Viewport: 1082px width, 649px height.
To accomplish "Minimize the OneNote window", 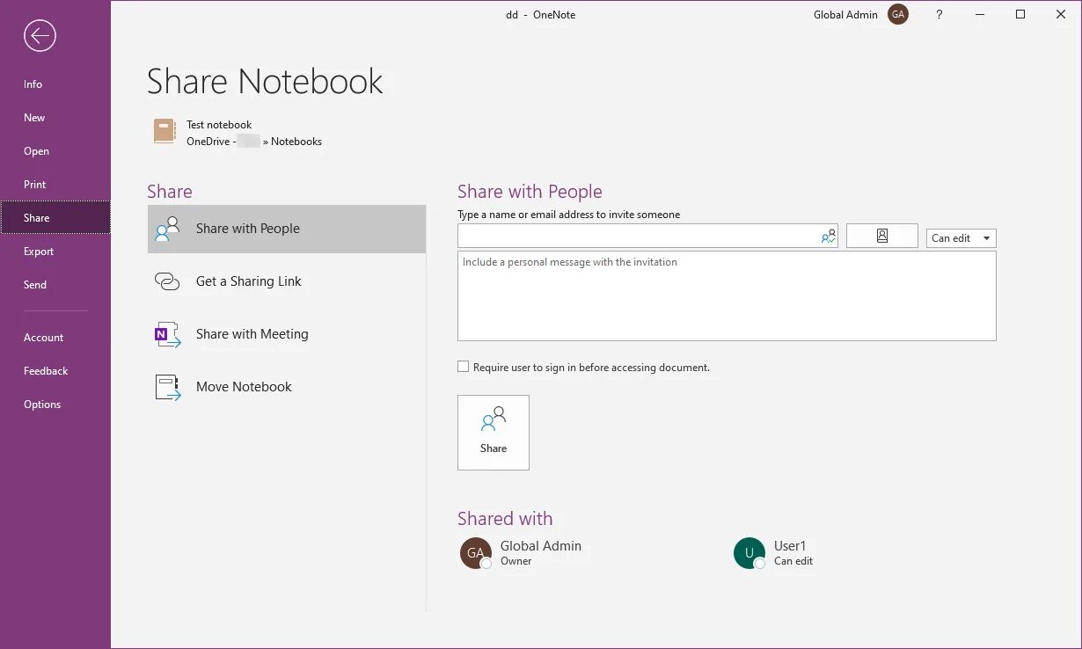I will 979,14.
